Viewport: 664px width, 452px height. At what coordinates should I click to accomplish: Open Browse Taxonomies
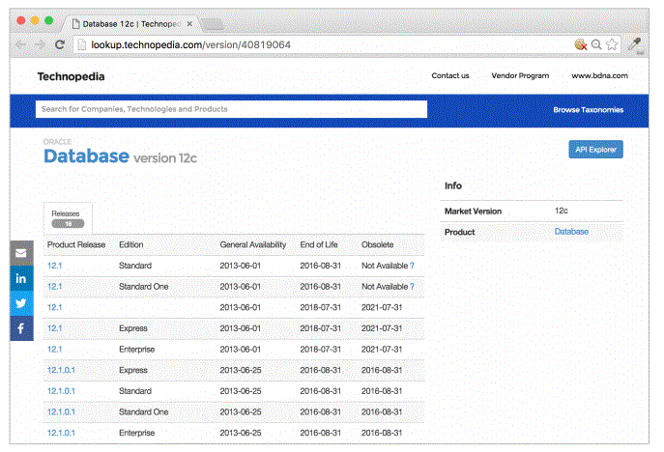589,110
